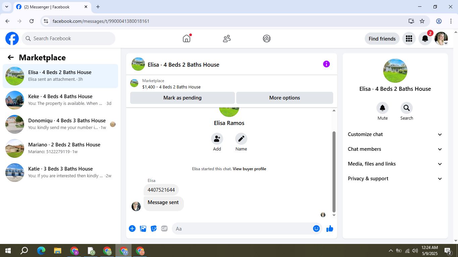This screenshot has height=257, width=458.
Task: Open the $1,400 Marketplace listing link
Action: click(x=171, y=87)
